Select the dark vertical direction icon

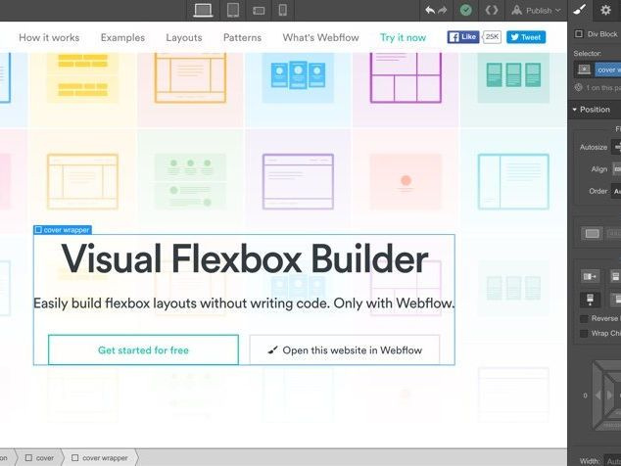(590, 300)
